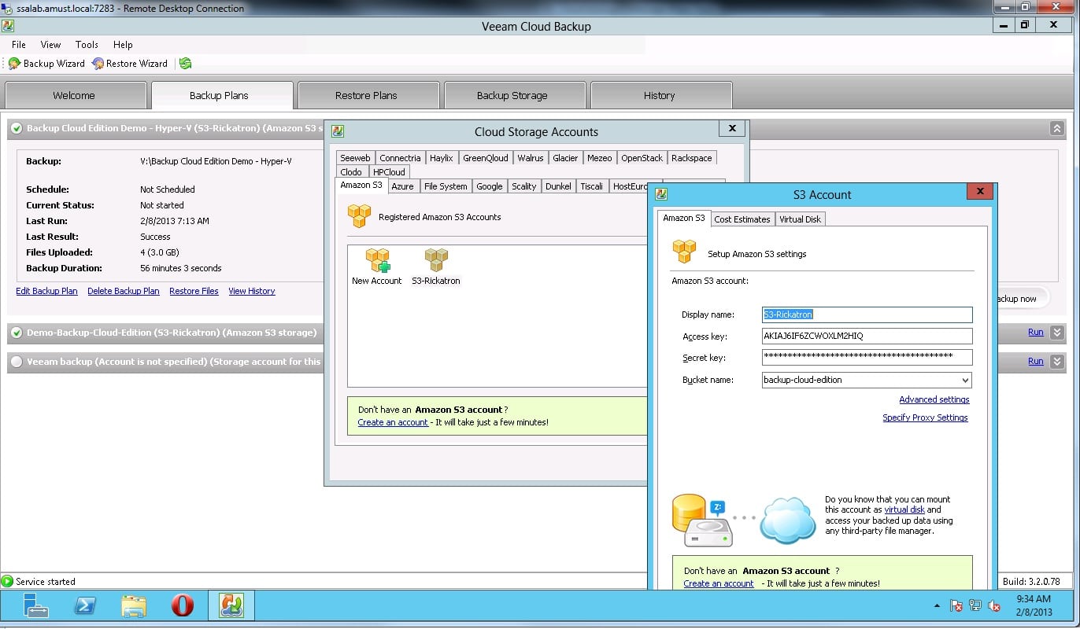Expand the Demo-Backup-Cloud-Edition plan chevron
Screen dimensions: 1080x629
1057,333
